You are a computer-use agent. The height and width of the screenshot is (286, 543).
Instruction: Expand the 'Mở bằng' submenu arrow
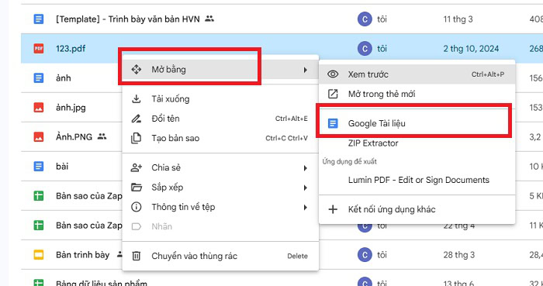click(305, 70)
